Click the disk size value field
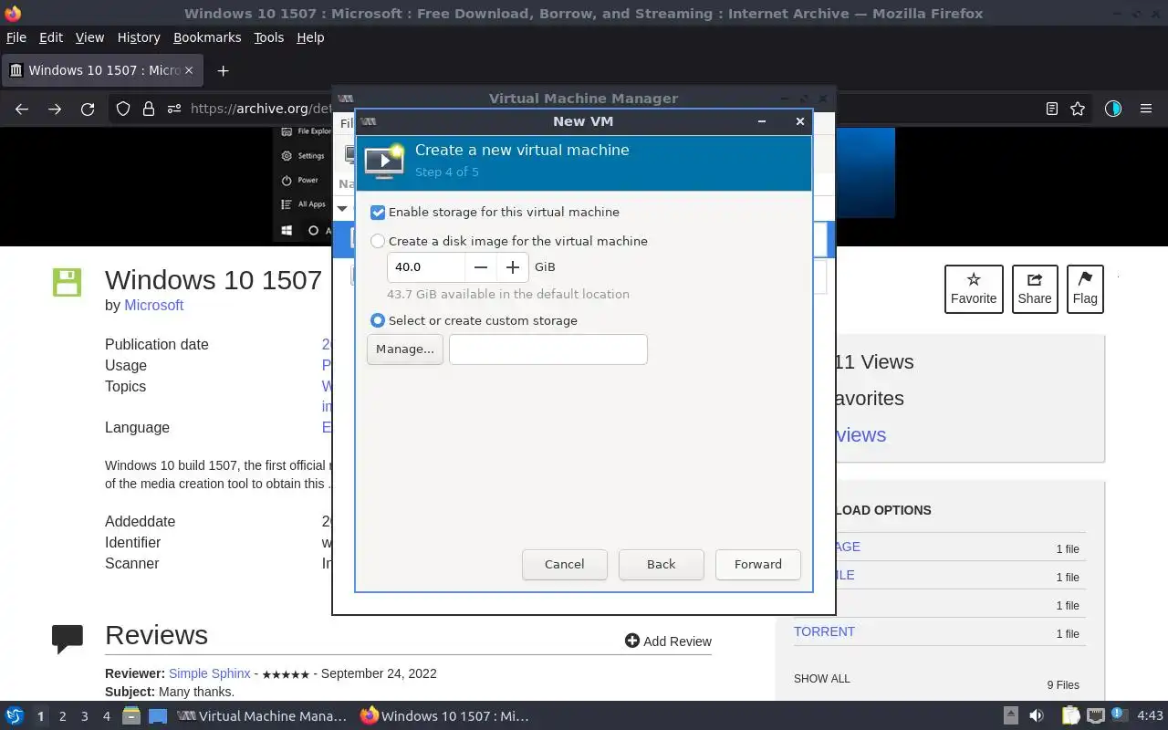 (426, 266)
